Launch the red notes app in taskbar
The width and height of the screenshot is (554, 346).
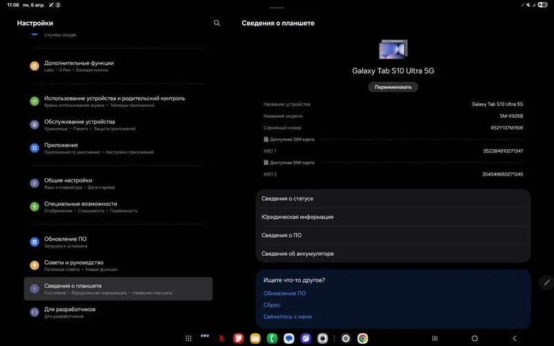coord(238,338)
